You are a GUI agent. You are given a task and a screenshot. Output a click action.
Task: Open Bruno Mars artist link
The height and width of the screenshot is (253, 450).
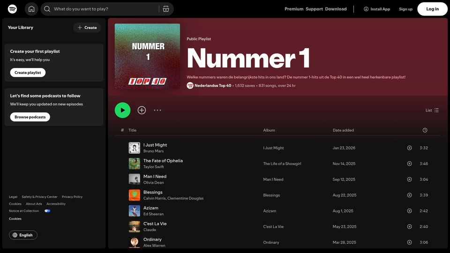point(154,151)
